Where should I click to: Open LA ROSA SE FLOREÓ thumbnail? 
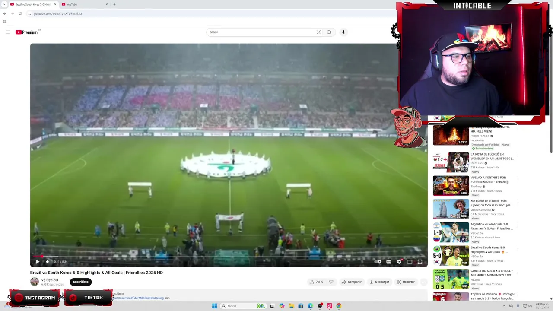pos(451,162)
